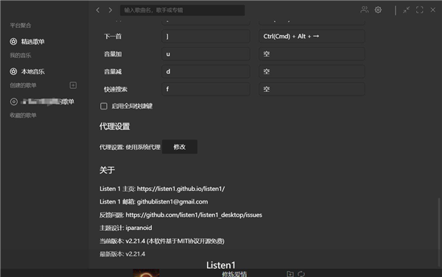442x277 pixels.
Task: Open the listen1_desktop/issues feedback link
Action: pyautogui.click(x=194, y=215)
